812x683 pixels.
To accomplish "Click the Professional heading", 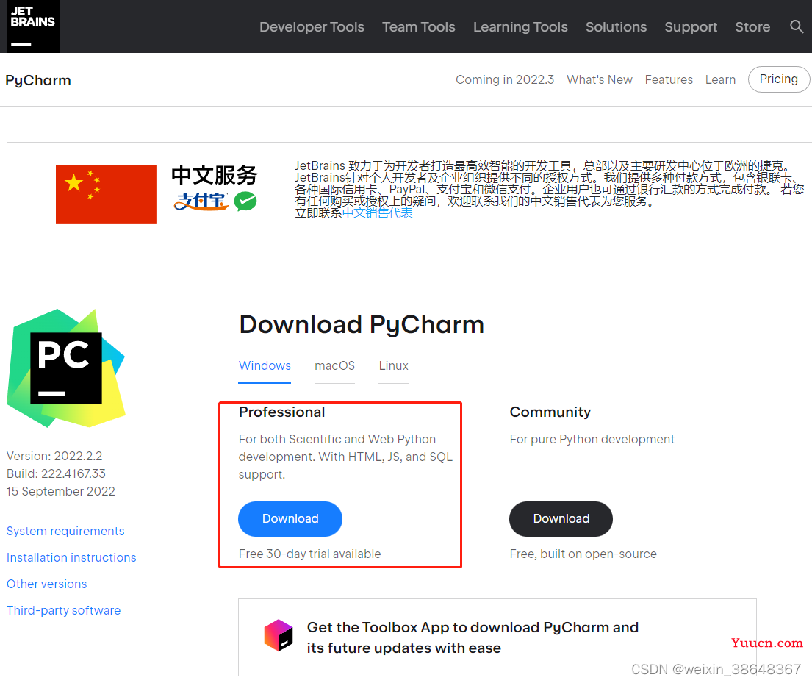I will click(x=281, y=412).
